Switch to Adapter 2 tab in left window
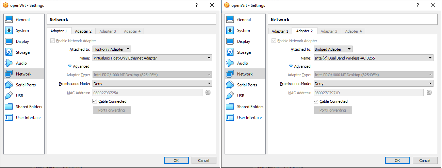 coord(83,31)
